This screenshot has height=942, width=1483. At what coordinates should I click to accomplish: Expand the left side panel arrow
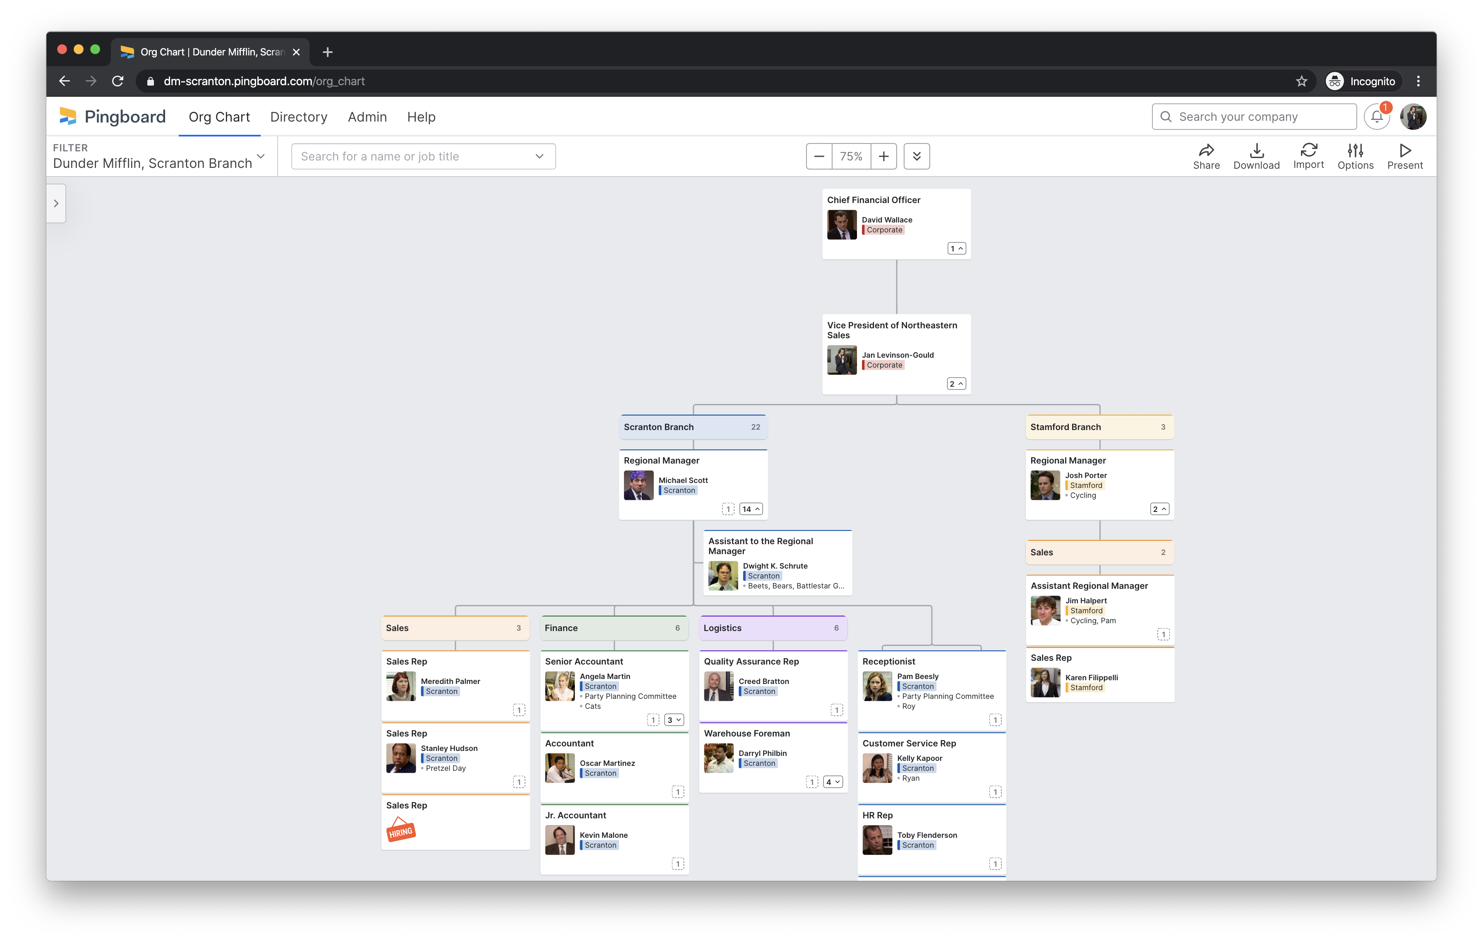coord(56,203)
